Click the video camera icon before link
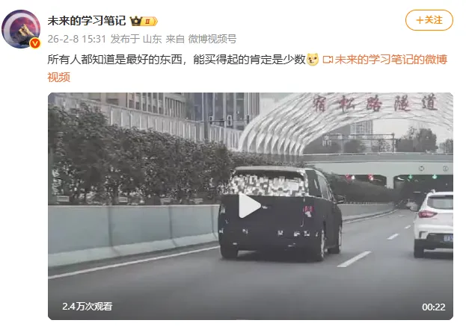Image resolution: width=466 pixels, height=332 pixels. [328, 60]
